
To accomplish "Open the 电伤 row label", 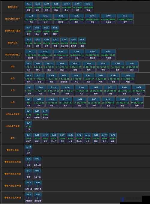I will click(13, 79).
